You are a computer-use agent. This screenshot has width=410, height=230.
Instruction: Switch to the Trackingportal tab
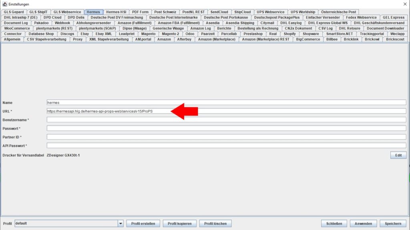click(x=372, y=34)
